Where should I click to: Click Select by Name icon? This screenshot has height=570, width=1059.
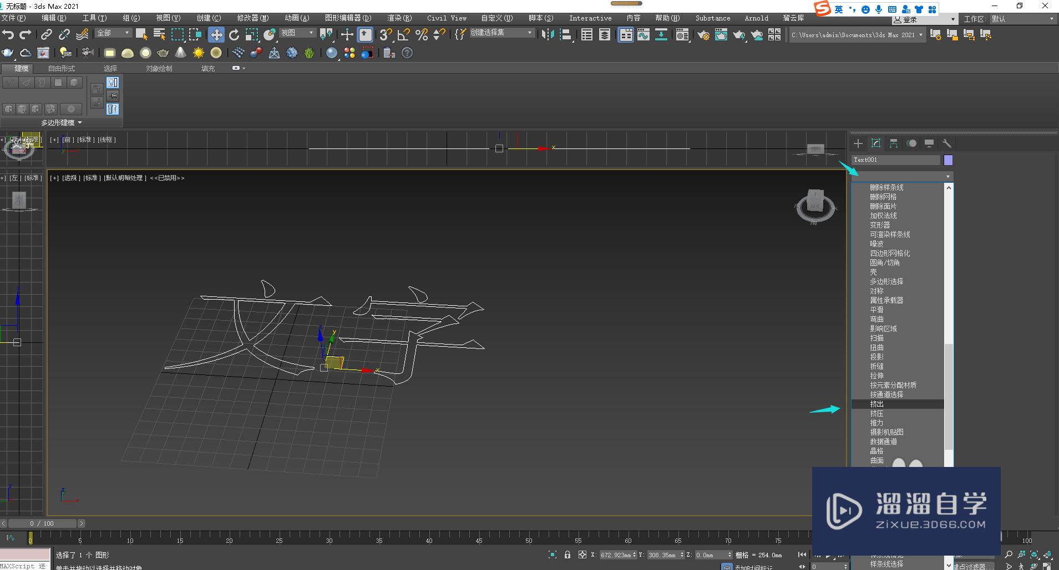(159, 34)
